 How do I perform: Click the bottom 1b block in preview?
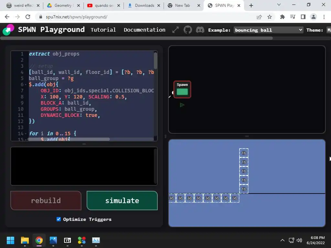coord(244,189)
